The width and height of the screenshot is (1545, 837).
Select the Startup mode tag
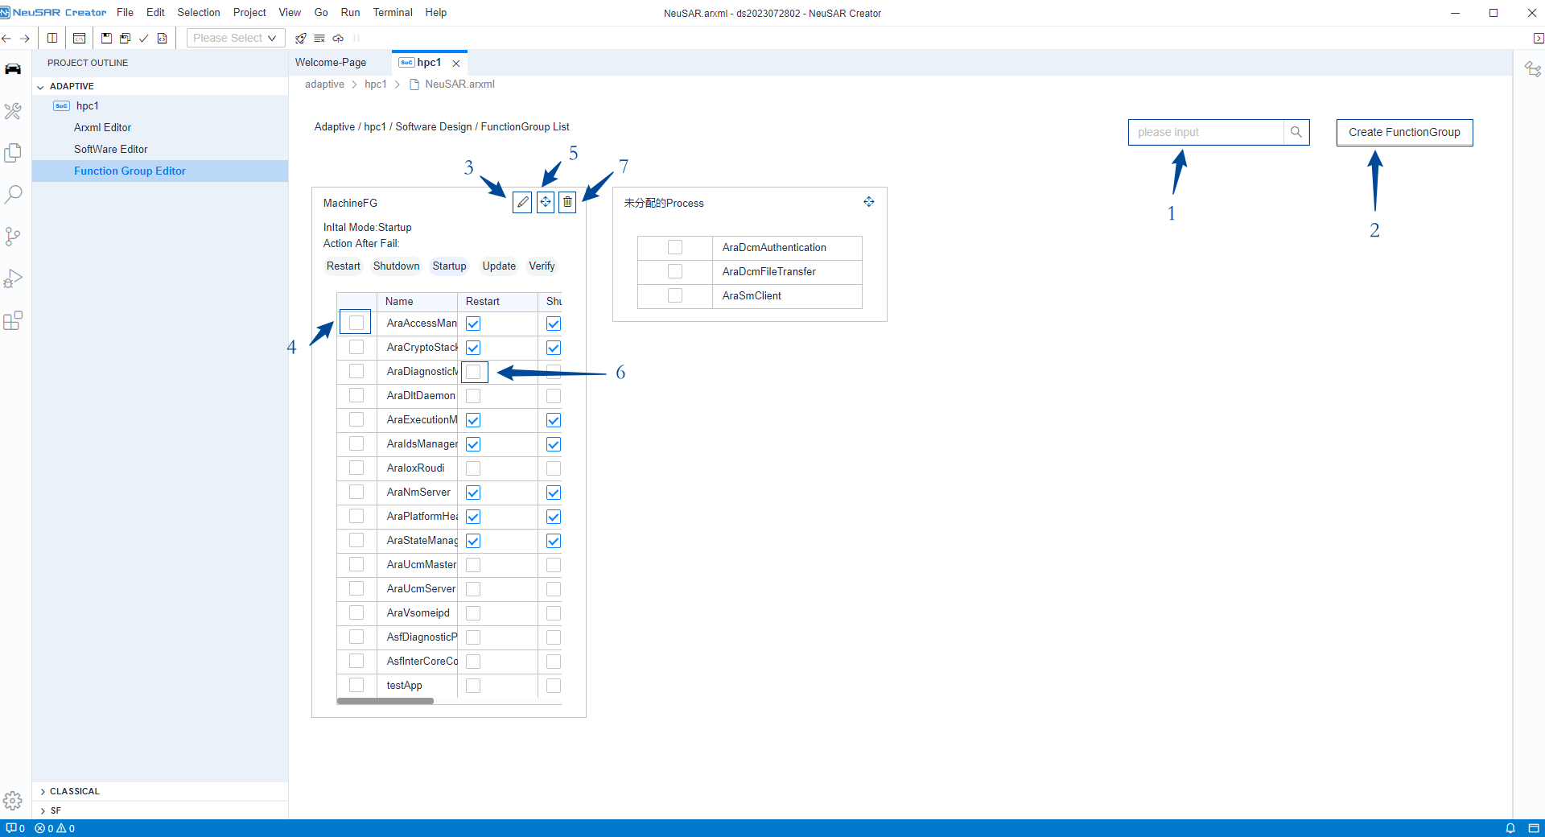pyautogui.click(x=449, y=266)
